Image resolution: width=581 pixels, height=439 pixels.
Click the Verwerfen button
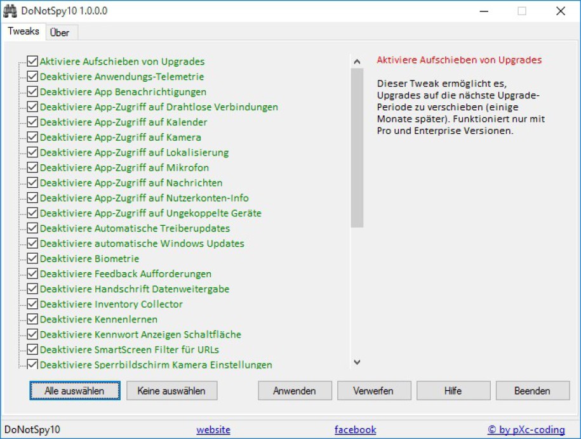373,391
